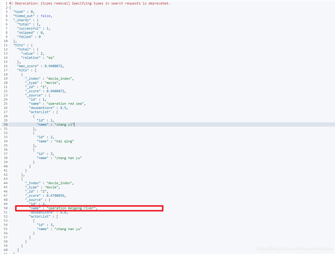The height and width of the screenshot is (254, 335).
Task: Click the highlighted "zhang yi" name line
Action: tap(55, 124)
